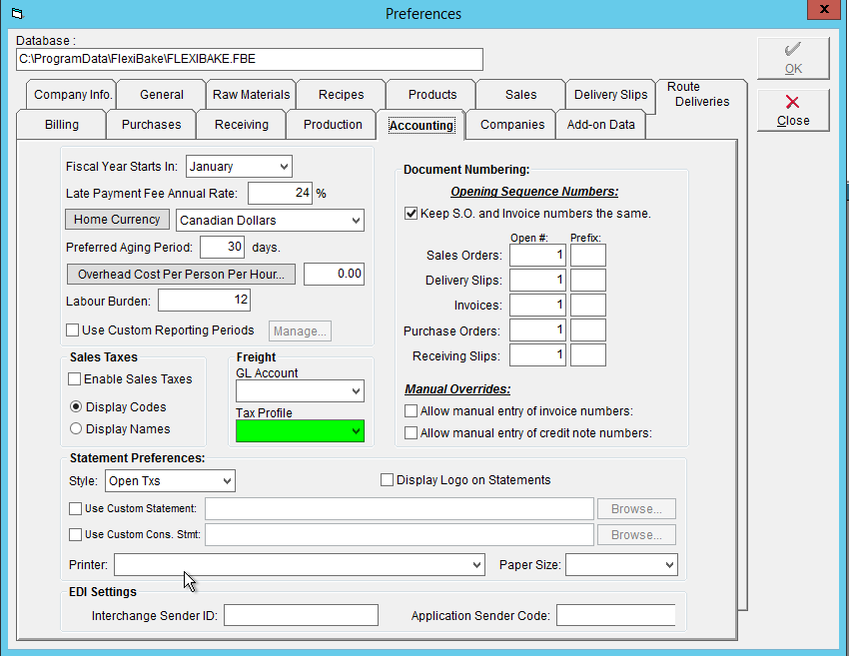
Task: Select the Display Codes radio button
Action: point(76,406)
